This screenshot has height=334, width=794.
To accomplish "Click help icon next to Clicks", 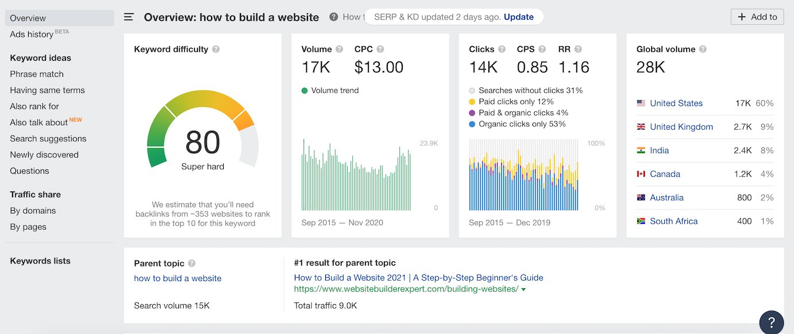I will pos(502,49).
